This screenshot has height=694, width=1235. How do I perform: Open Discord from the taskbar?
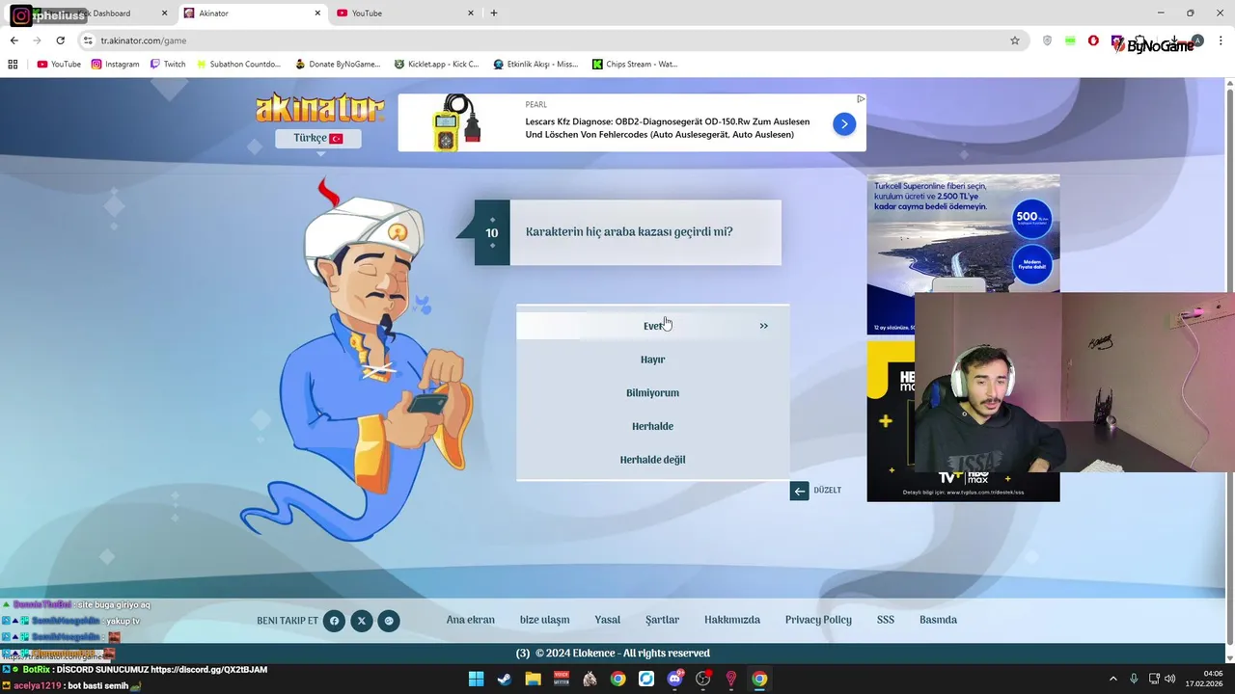click(x=674, y=679)
